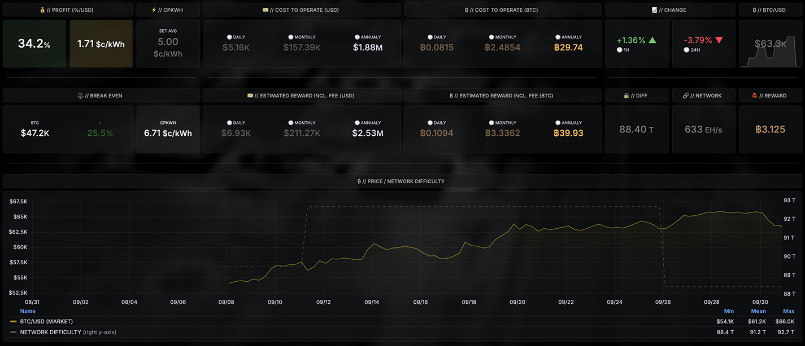This screenshot has width=805, height=346.
Task: Select the 24H circle in Change panel
Action: pos(686,50)
